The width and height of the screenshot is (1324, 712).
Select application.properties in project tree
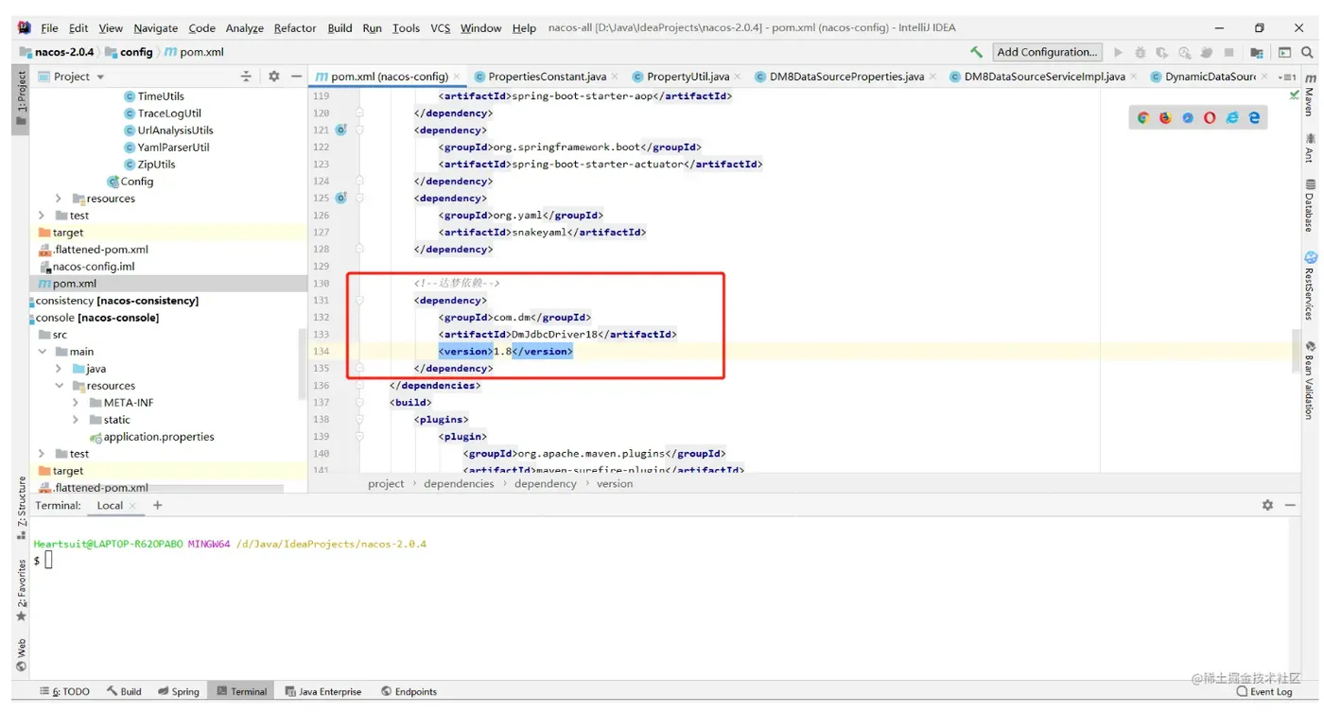tap(152, 437)
